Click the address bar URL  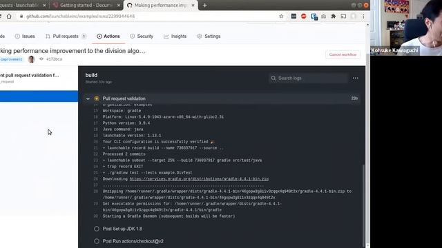(x=80, y=17)
